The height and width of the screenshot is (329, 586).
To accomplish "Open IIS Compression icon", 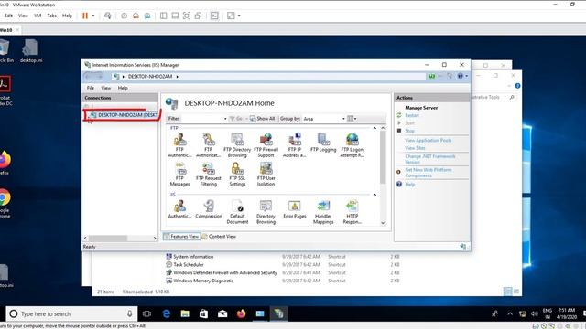I will point(209,209).
